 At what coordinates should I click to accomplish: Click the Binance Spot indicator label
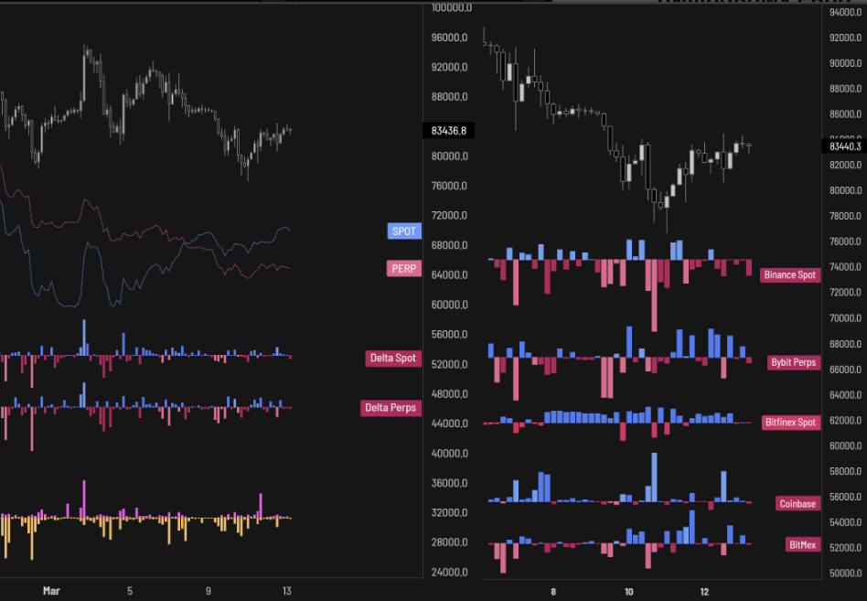[x=790, y=274]
